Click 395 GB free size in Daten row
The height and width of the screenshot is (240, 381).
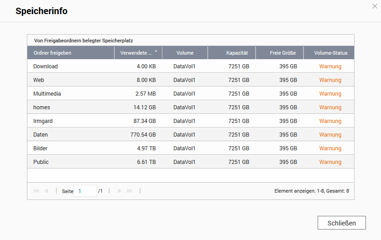[288, 135]
